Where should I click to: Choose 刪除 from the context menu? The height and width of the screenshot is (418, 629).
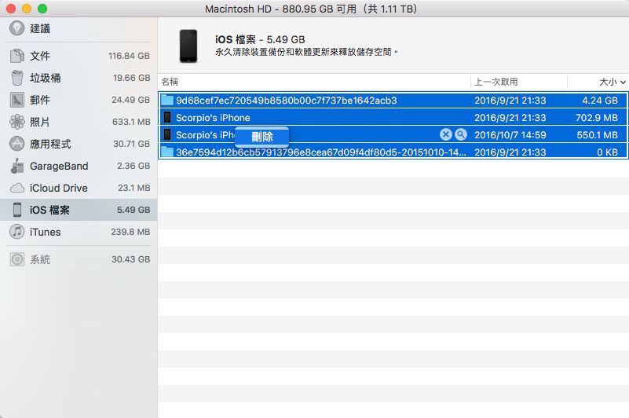[262, 137]
